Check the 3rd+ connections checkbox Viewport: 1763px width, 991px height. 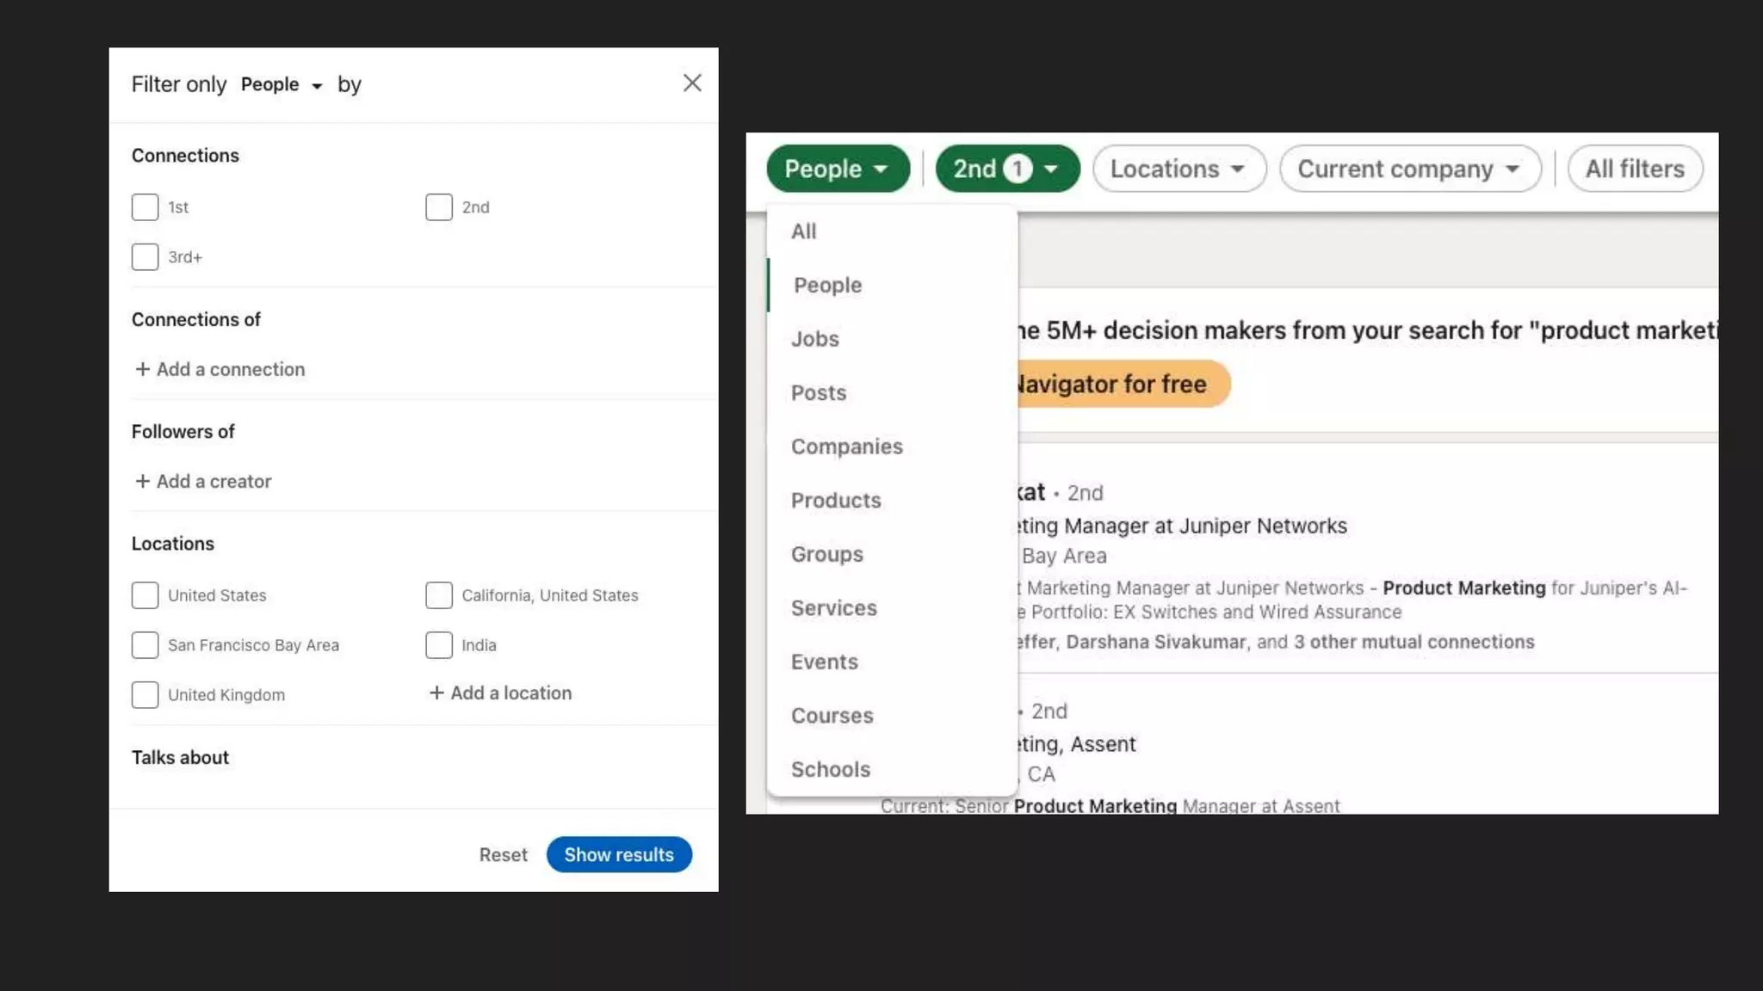pos(145,257)
